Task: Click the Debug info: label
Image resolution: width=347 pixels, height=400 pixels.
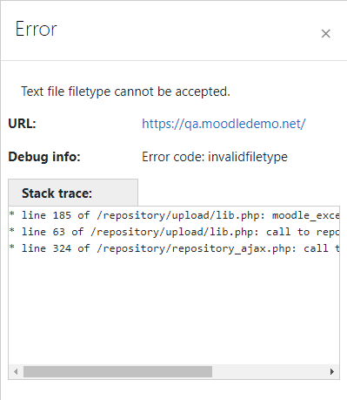Action: coord(44,157)
